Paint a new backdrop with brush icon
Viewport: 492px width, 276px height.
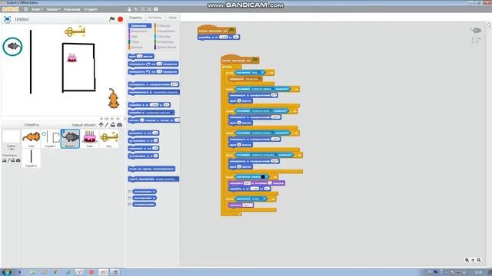(x=8, y=160)
